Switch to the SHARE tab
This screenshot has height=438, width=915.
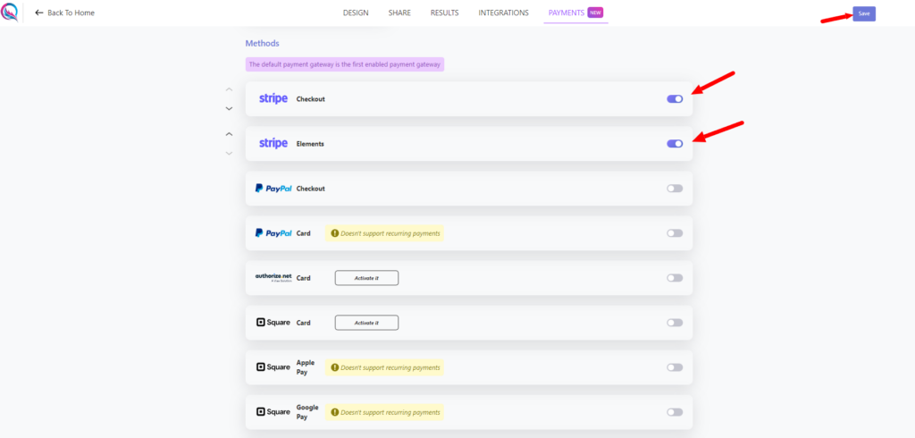(399, 13)
